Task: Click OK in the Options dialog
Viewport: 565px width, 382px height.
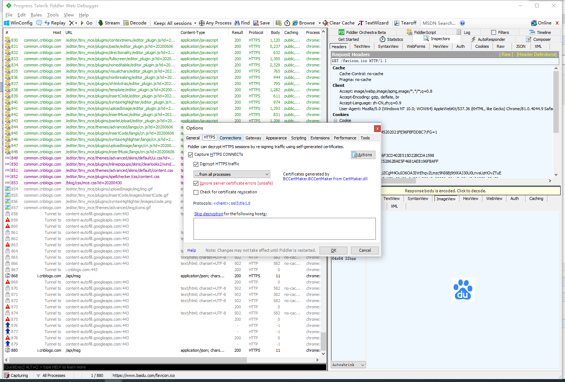Action: click(333, 250)
